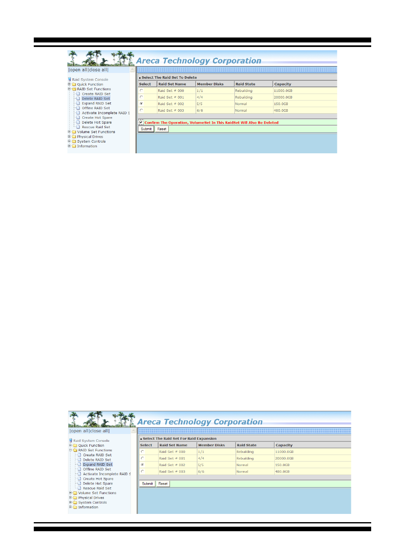Image resolution: width=393 pixels, height=558 pixels.
Task: Click Quick Function folder icon in delete-page tree
Action: 74,84
